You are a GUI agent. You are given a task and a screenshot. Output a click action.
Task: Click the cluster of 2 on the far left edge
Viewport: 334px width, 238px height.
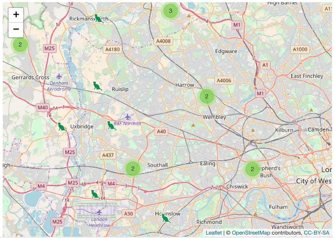tap(19, 44)
